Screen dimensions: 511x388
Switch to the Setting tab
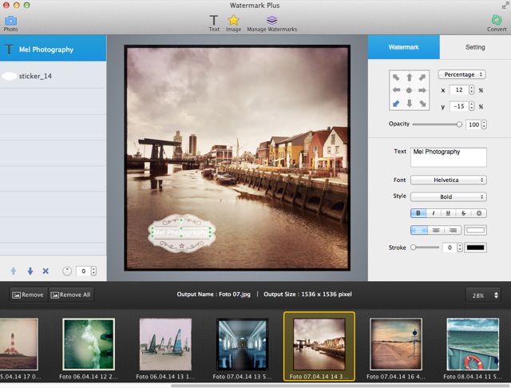[x=475, y=47]
